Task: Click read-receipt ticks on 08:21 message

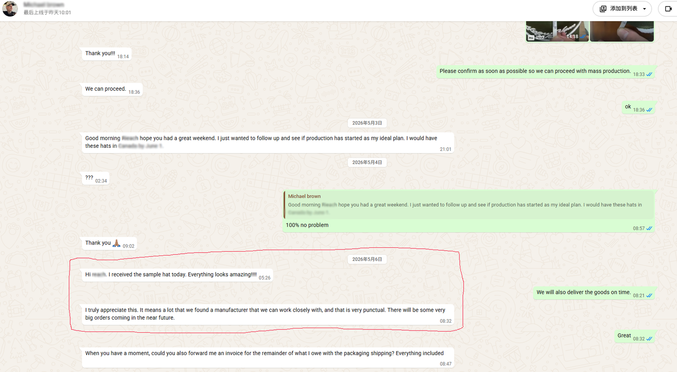Action: (649, 296)
